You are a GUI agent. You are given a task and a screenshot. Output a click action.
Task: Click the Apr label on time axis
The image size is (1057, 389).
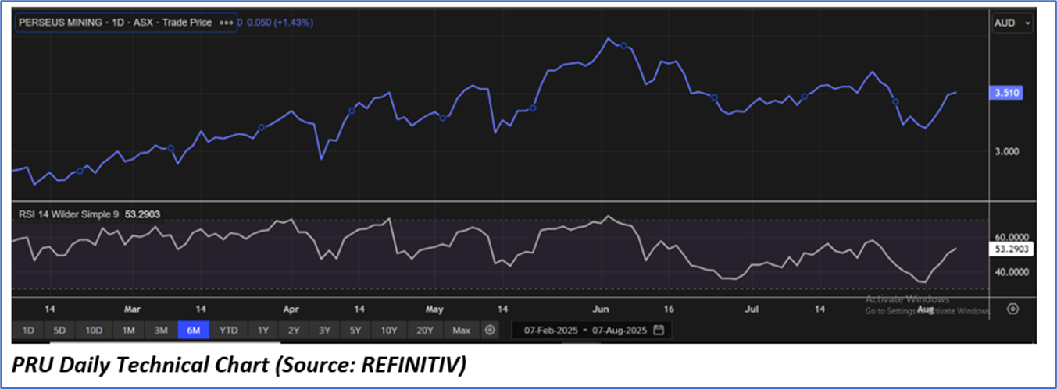click(291, 309)
